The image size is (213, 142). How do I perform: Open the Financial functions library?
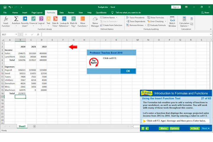pyautogui.click(x=33, y=22)
